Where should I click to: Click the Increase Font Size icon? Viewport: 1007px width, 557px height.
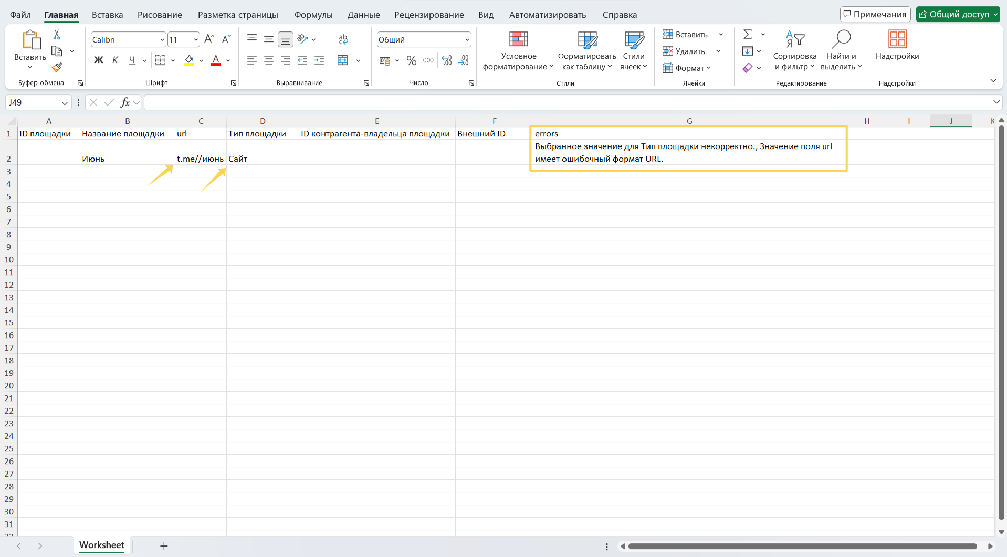click(x=209, y=39)
